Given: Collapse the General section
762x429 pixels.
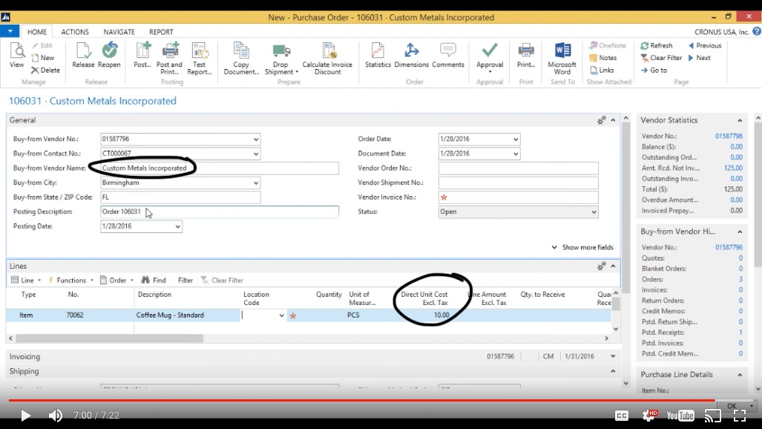Looking at the screenshot, I should (x=613, y=120).
